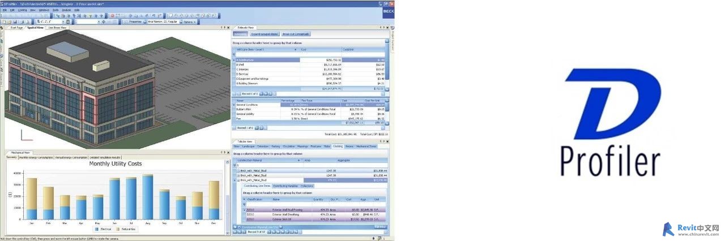Click the Fee Type column header
Image resolution: width=725 pixels, height=241 pixels.
coord(320,101)
